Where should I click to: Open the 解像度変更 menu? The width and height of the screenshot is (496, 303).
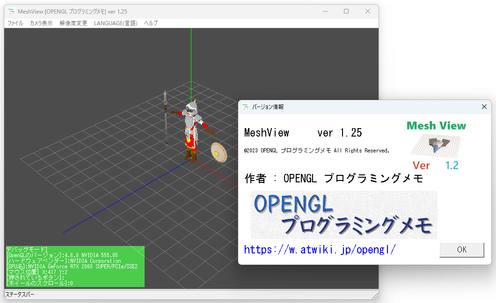click(73, 23)
